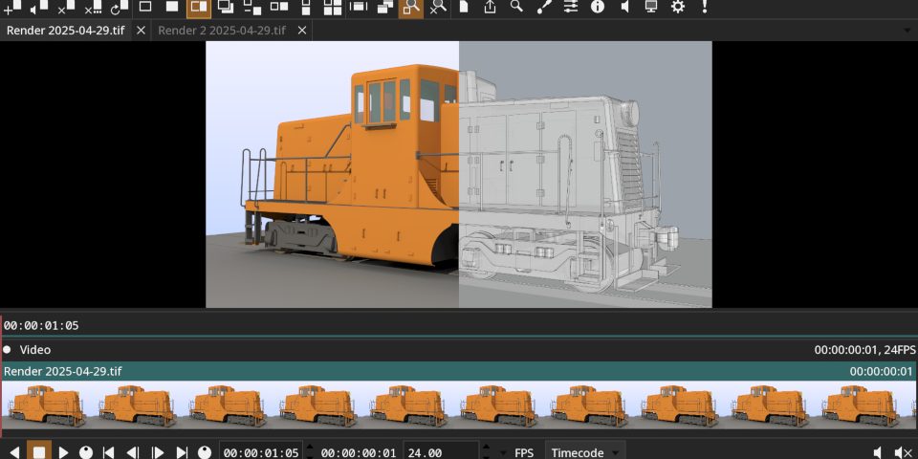Open the information panel icon
Image resolution: width=918 pixels, height=459 pixels.
598,8
